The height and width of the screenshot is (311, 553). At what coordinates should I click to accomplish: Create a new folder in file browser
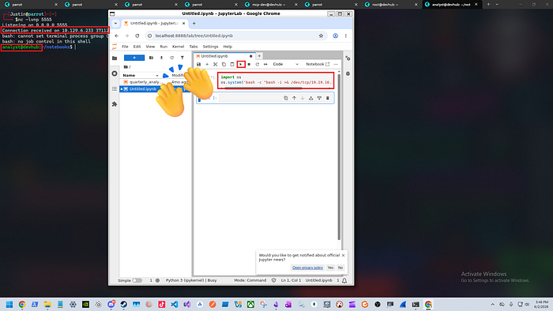pyautogui.click(x=151, y=58)
